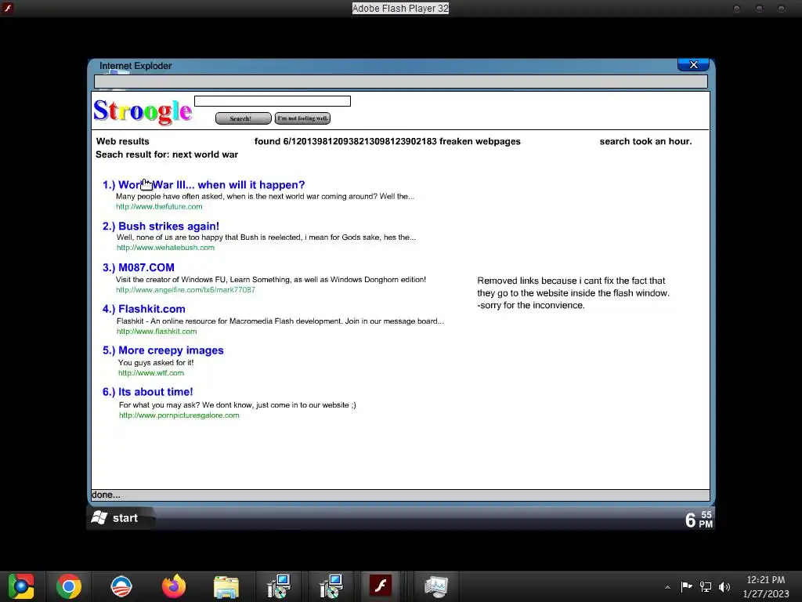Screen dimensions: 802x602
Task: Click the 'found 6/... freaken webpages' text
Action: 388,141
